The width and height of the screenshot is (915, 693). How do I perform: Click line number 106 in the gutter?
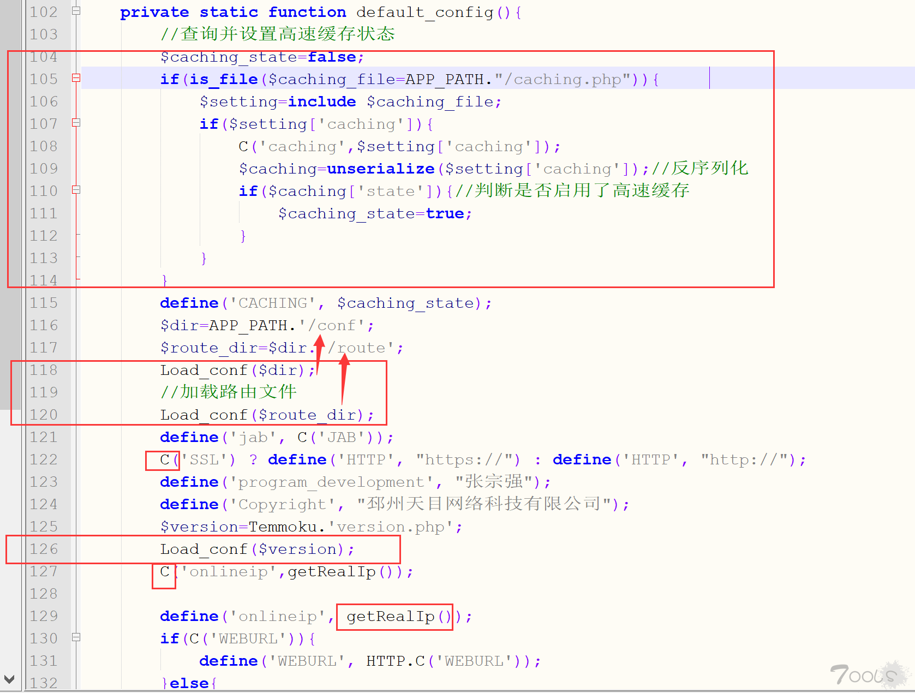pos(44,101)
